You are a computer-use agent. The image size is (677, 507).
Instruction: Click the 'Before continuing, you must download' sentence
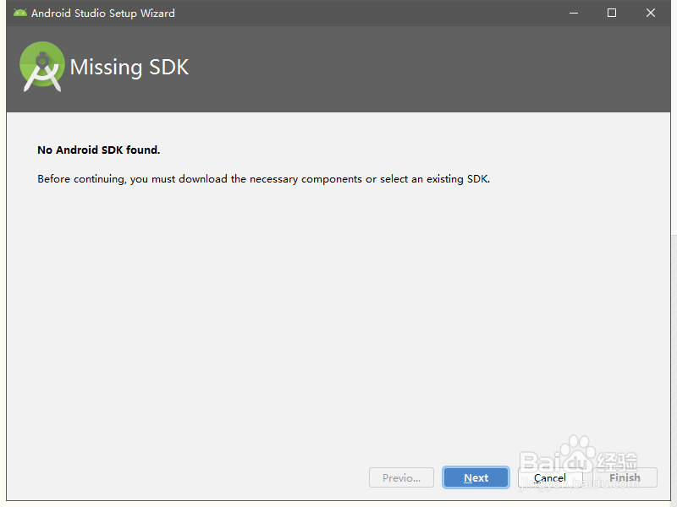(x=264, y=179)
